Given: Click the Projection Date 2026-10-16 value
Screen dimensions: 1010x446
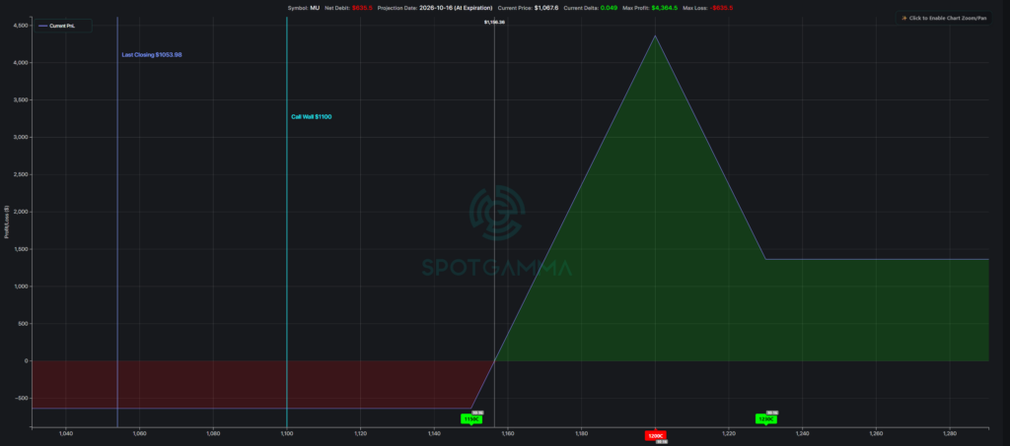Looking at the screenshot, I should (x=457, y=8).
